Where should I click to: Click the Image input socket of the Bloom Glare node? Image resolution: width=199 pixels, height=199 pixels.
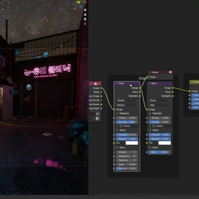tap(147, 109)
